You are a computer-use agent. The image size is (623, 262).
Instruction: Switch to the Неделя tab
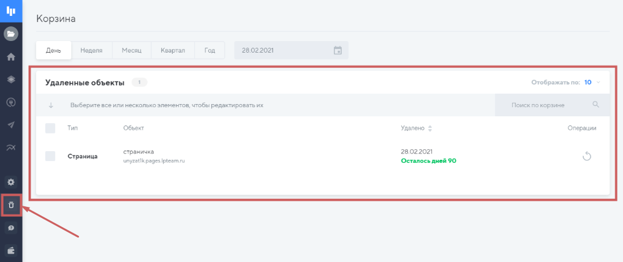click(x=91, y=50)
